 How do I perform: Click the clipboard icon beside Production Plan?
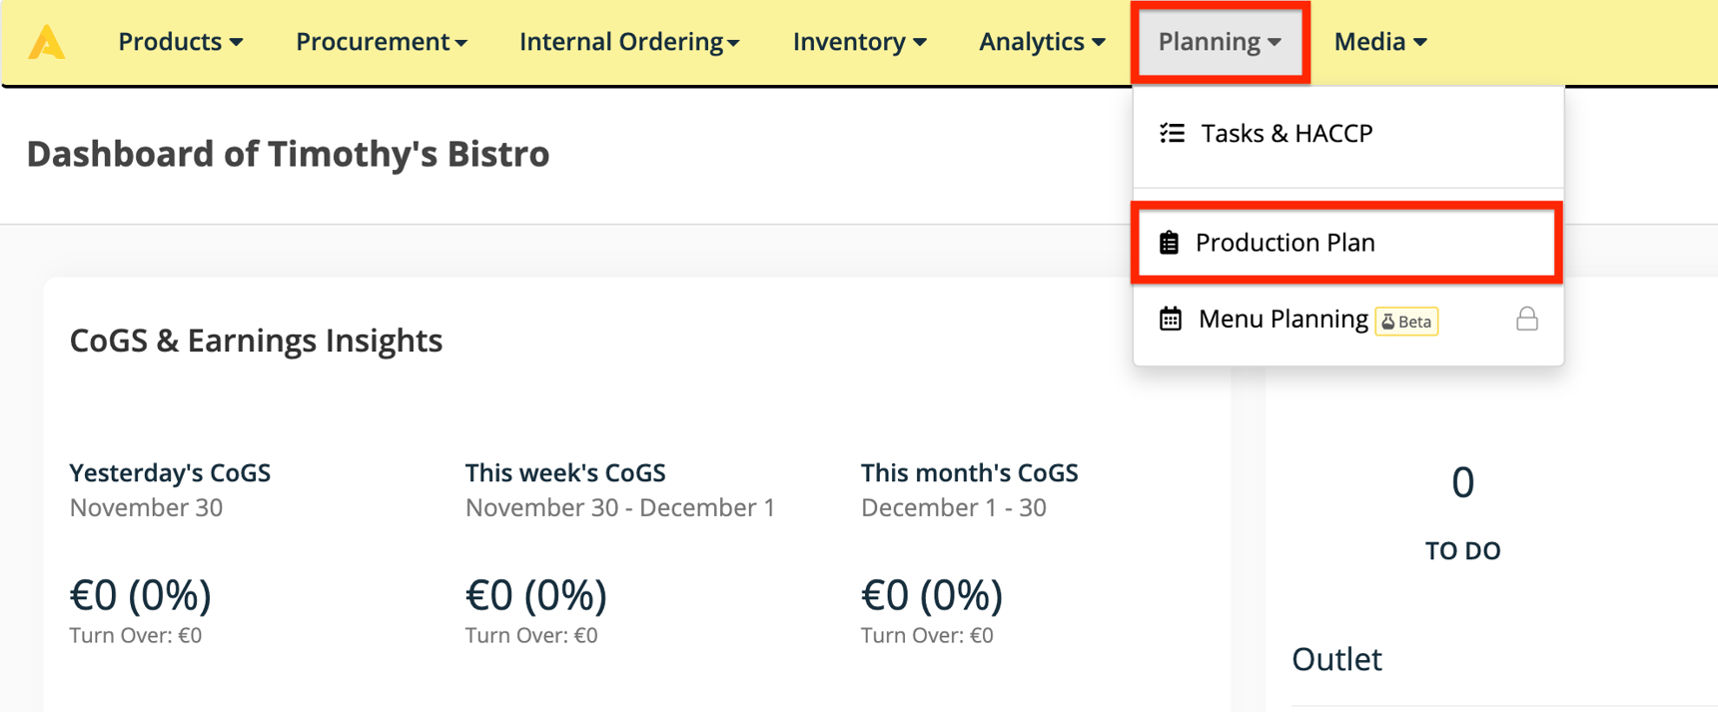click(x=1170, y=242)
